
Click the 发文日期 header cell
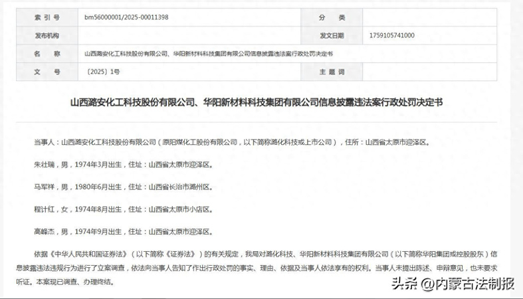tap(332, 35)
